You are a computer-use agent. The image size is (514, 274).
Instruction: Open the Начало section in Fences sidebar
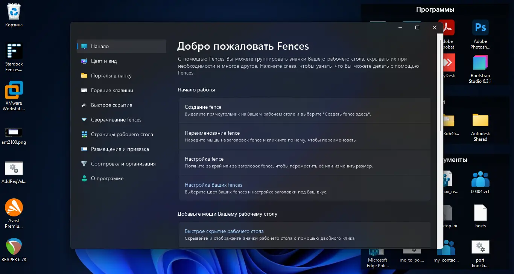coord(122,46)
